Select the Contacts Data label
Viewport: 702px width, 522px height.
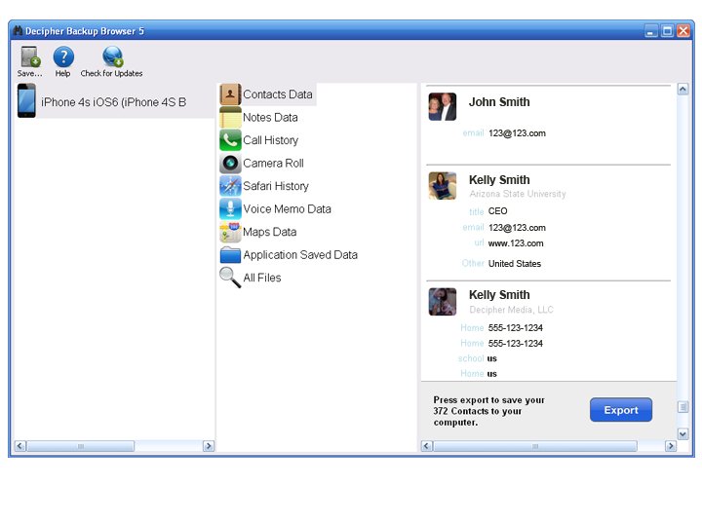[278, 94]
